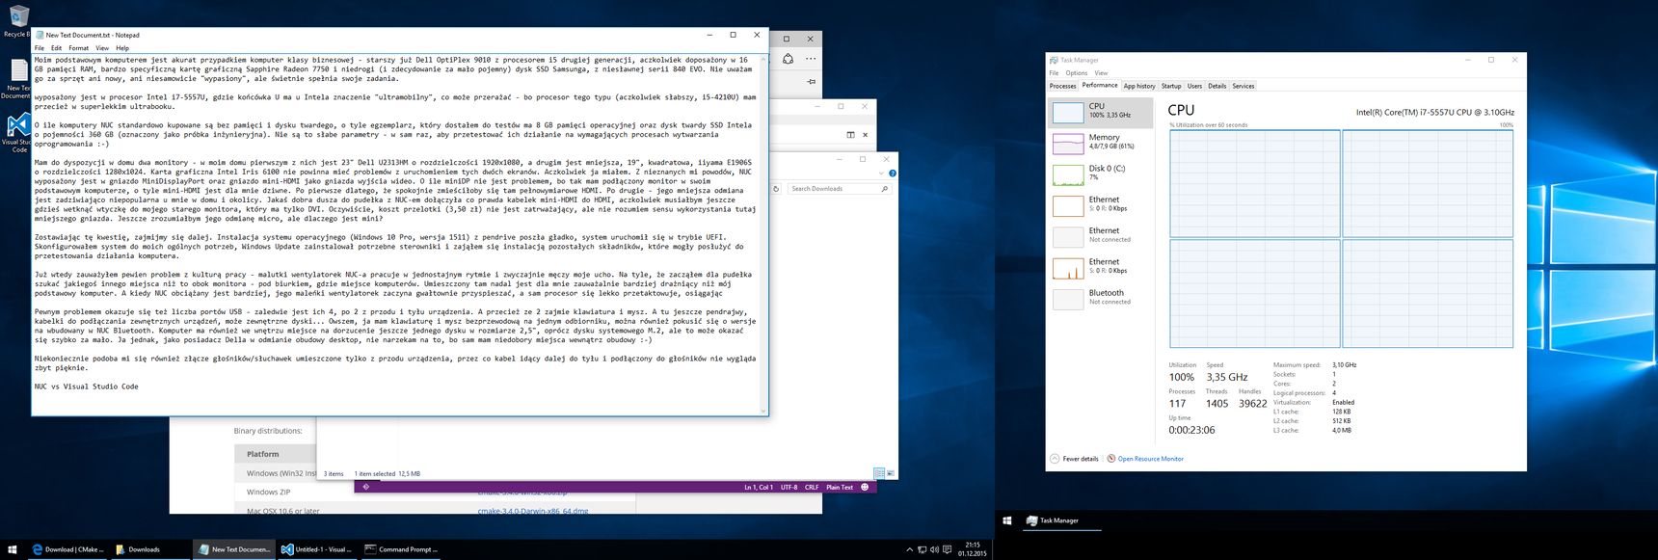1658x560 pixels.
Task: Open Edge More actions ellipsis menu
Action: click(811, 59)
